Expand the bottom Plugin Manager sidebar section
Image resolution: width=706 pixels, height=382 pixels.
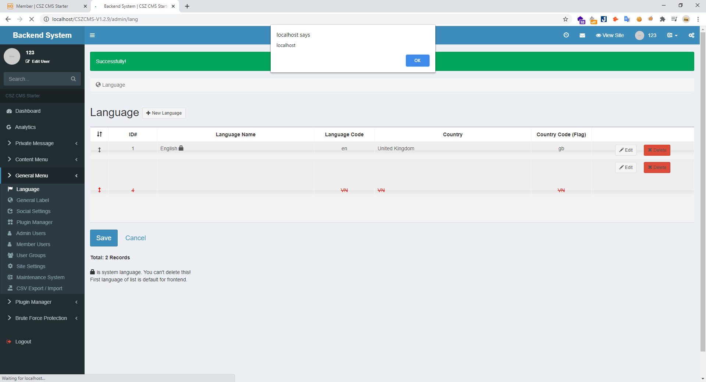click(x=42, y=302)
